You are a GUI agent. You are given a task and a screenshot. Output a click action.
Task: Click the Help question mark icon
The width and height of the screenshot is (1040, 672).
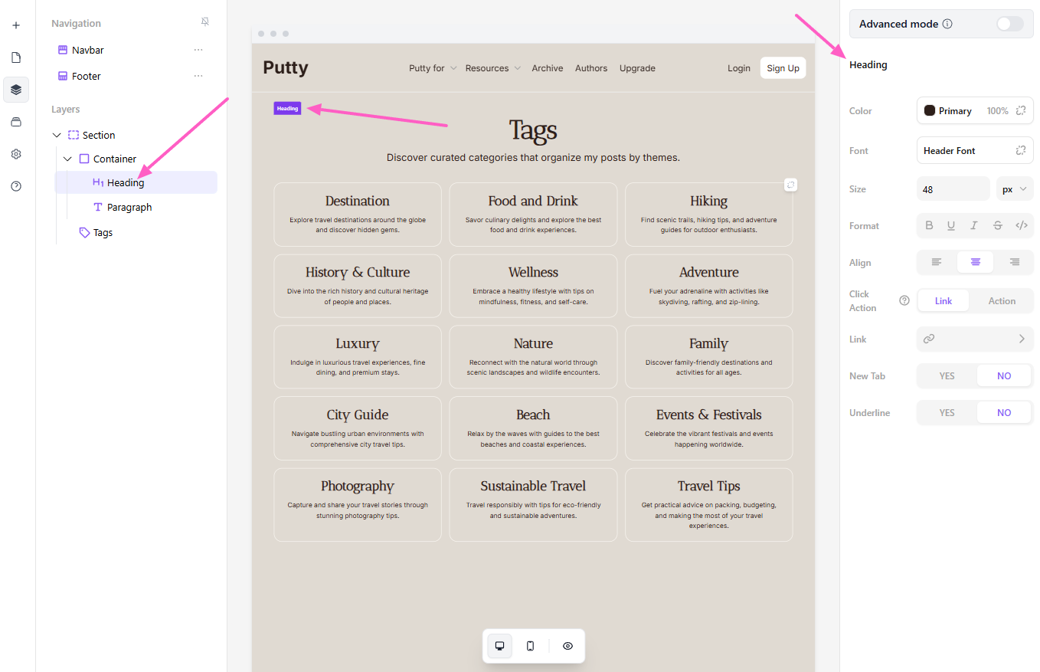tap(16, 186)
